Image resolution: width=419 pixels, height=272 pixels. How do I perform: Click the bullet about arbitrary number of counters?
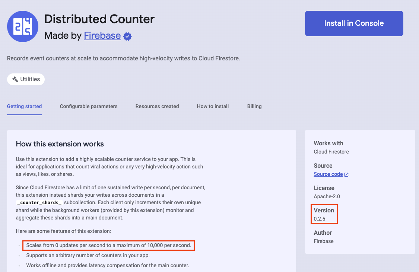pyautogui.click(x=88, y=255)
